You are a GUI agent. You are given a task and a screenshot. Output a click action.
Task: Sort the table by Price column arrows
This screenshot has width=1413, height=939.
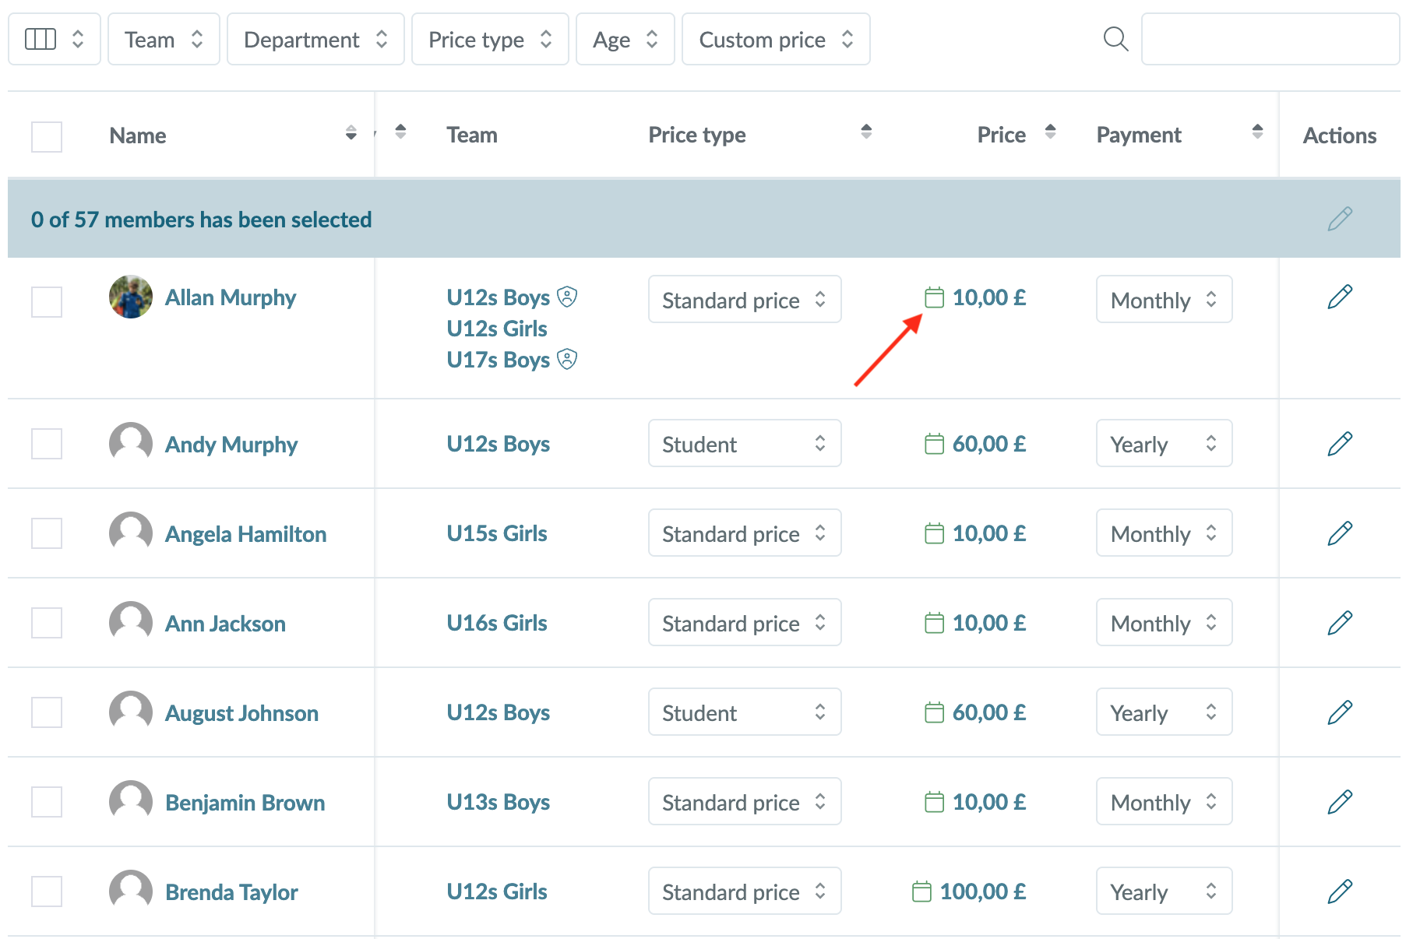point(1050,132)
